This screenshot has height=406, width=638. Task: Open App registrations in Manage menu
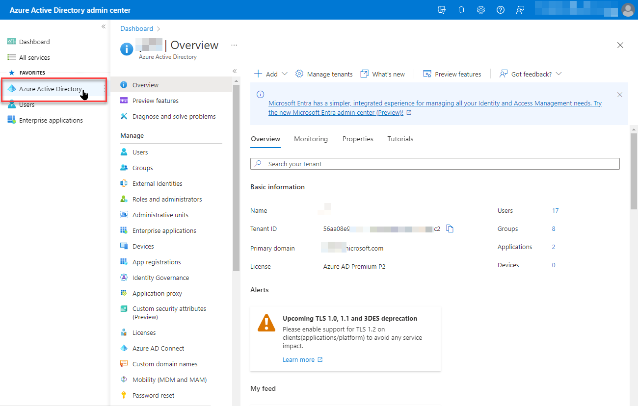click(x=157, y=262)
